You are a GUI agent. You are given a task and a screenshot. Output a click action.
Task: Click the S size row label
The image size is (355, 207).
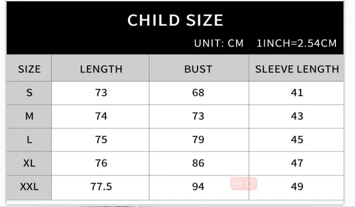[29, 93]
